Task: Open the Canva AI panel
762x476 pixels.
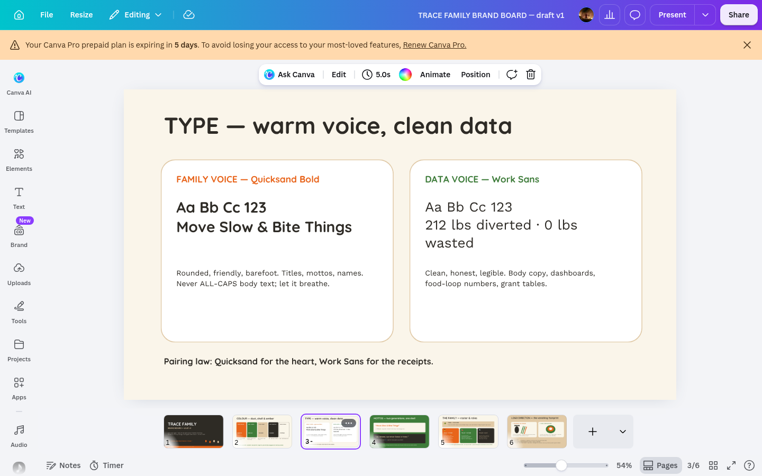Action: click(19, 84)
